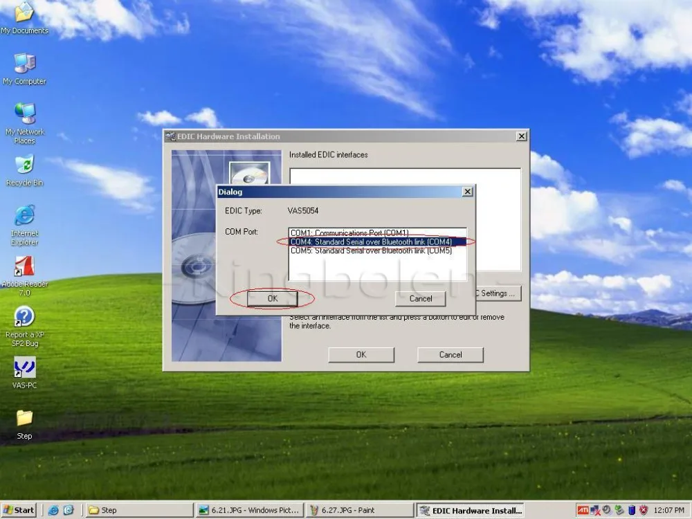Click the ATI tray icon

[583, 510]
